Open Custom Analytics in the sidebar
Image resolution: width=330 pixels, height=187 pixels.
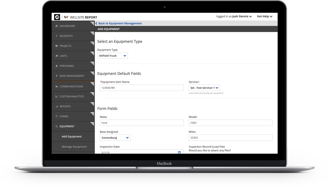pyautogui.click(x=72, y=96)
